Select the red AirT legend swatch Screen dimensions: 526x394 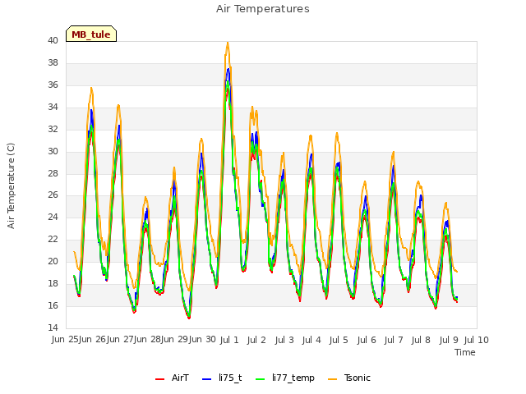point(160,378)
